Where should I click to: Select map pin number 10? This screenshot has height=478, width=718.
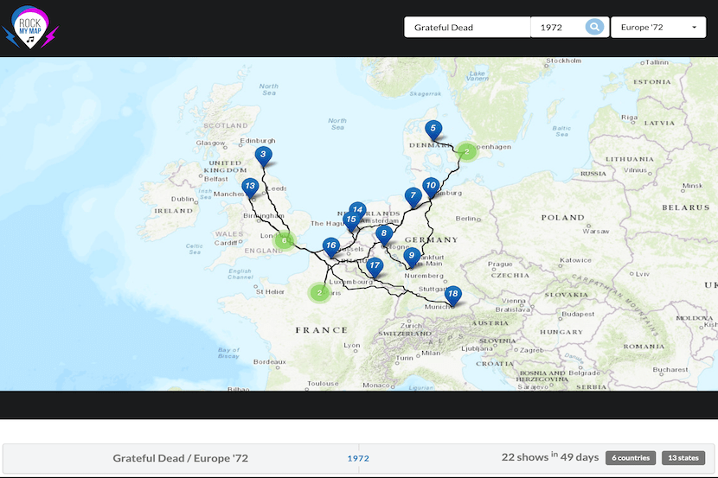tap(431, 188)
